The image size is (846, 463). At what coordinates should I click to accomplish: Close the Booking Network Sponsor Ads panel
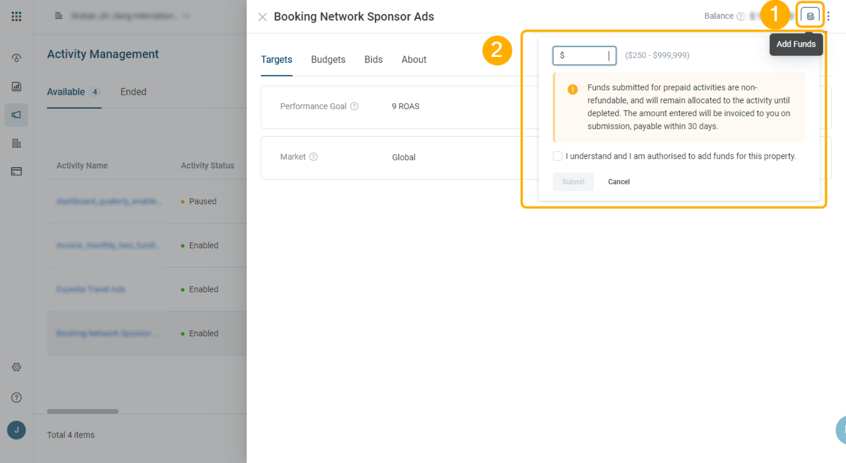[263, 17]
